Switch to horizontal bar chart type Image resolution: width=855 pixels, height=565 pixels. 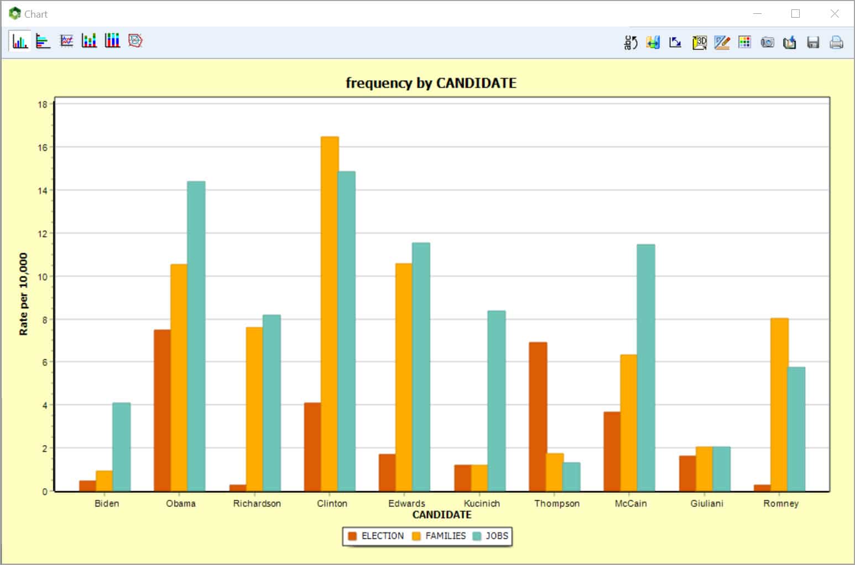43,41
